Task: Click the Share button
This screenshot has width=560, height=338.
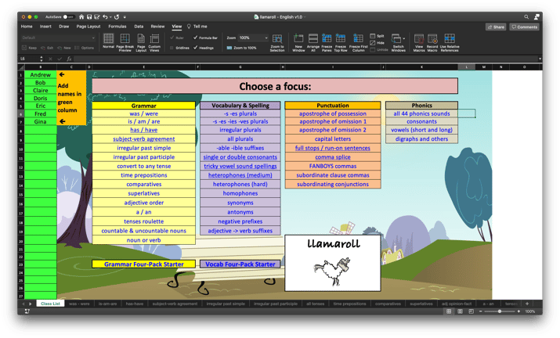Action: coord(496,27)
